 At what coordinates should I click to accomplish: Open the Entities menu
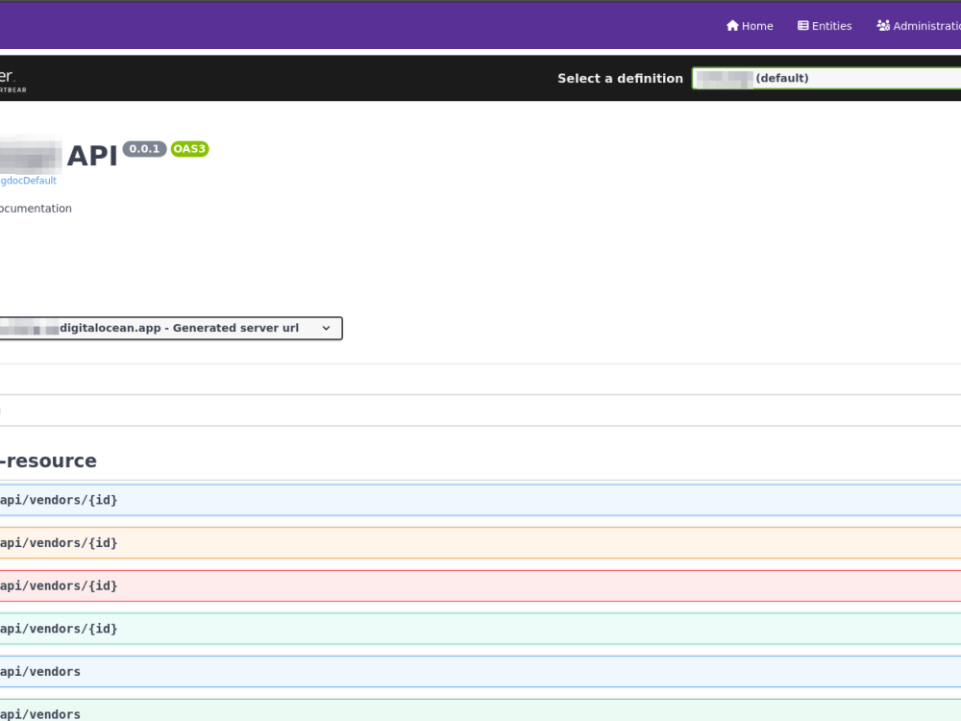click(825, 26)
